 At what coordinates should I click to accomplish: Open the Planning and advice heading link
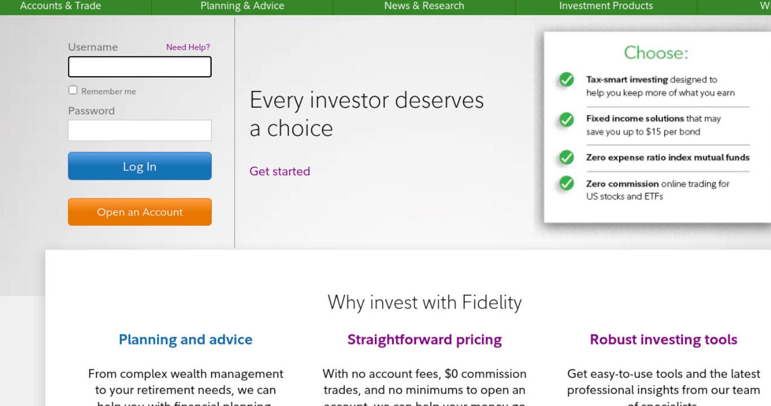pyautogui.click(x=185, y=339)
